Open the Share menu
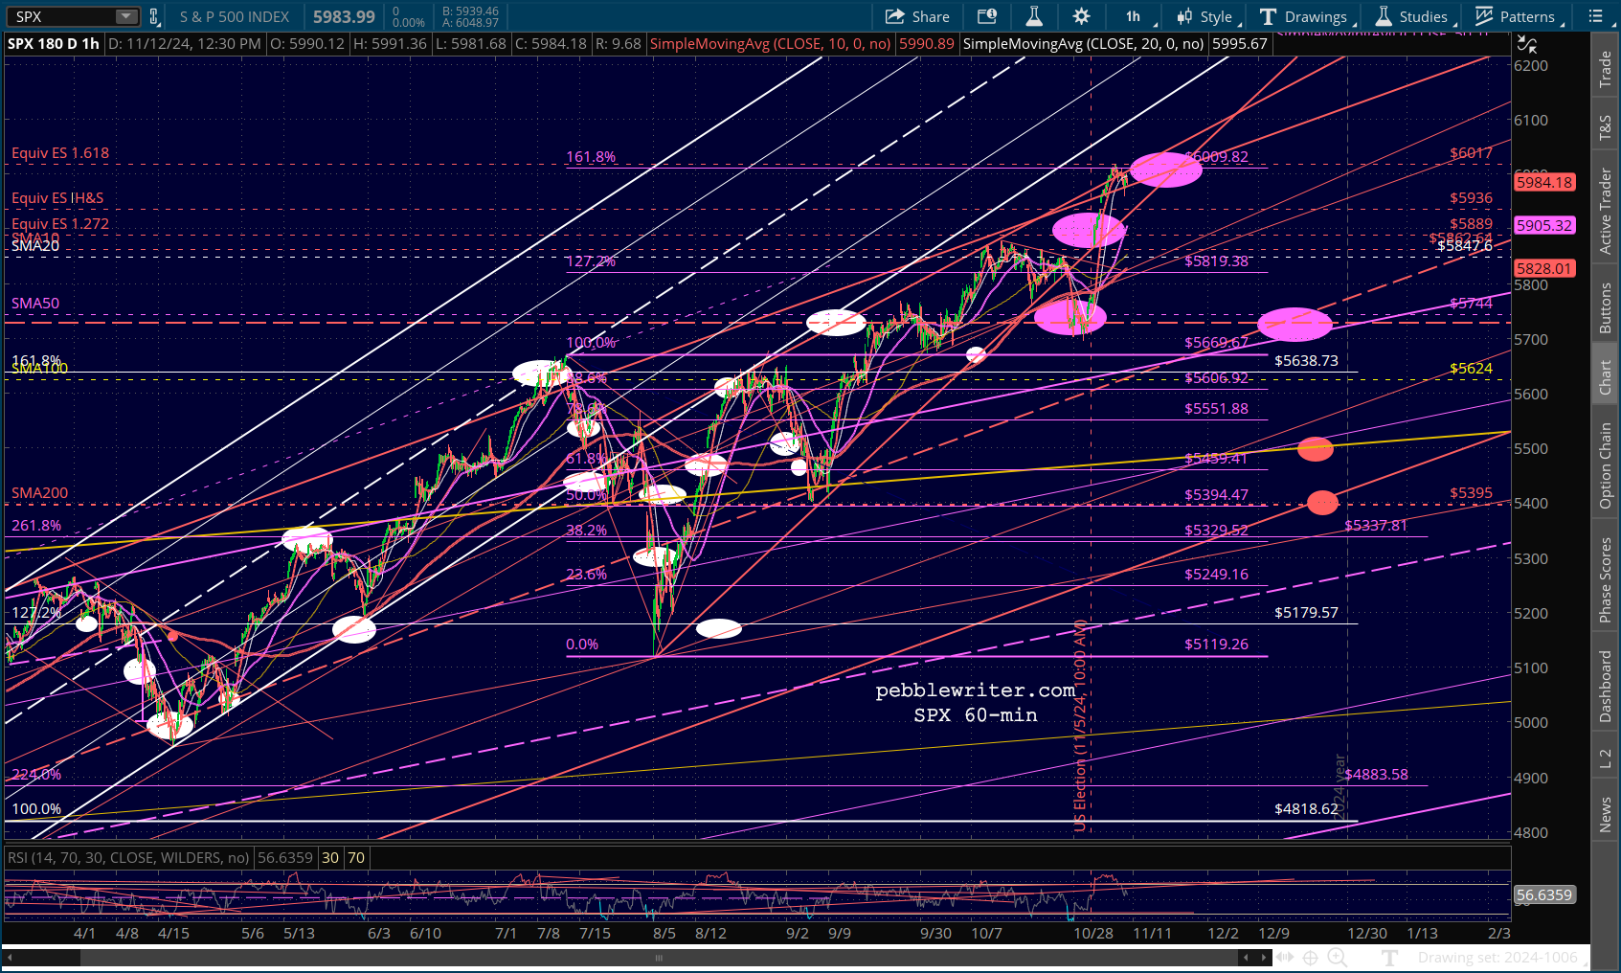 (x=917, y=16)
